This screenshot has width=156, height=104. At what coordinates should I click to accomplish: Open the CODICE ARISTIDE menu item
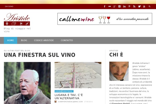pyautogui.click(x=44, y=40)
